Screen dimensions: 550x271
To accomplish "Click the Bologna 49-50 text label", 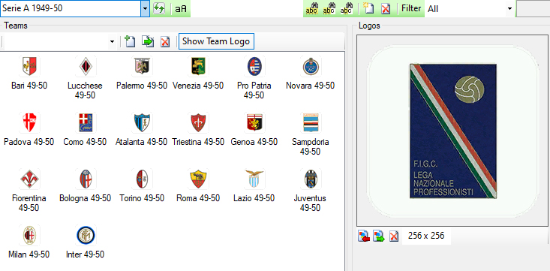I will [x=86, y=198].
